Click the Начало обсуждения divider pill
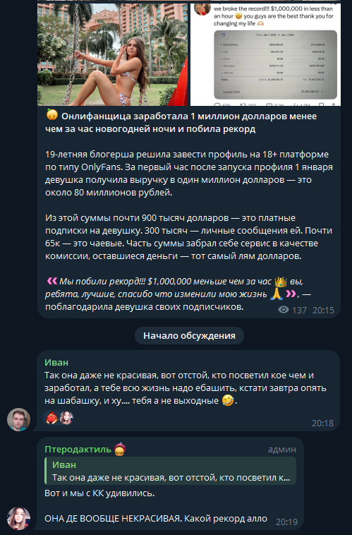Screen dimensions: 352x535 pos(189,336)
